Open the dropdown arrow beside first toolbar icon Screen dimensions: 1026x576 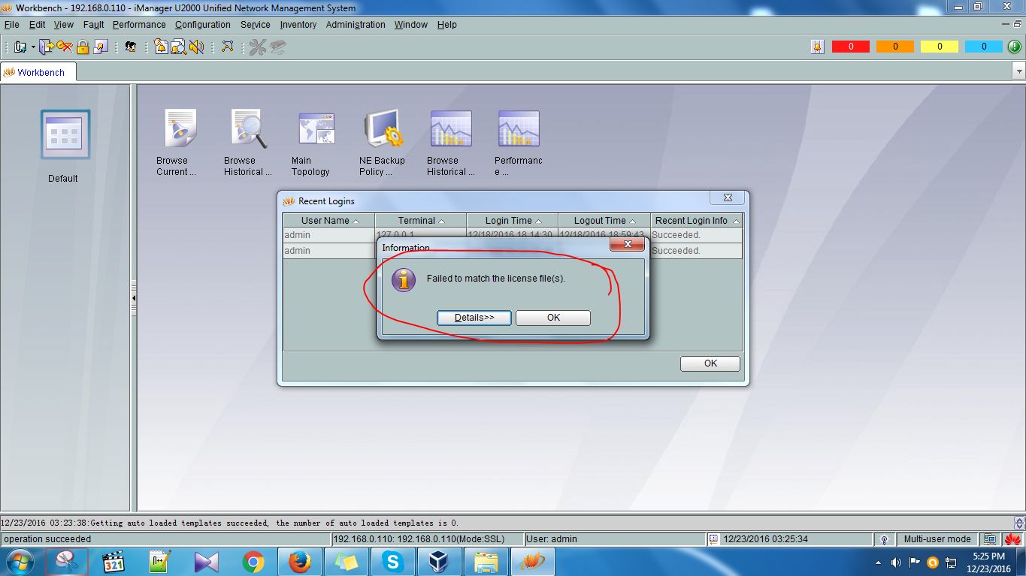click(x=33, y=47)
